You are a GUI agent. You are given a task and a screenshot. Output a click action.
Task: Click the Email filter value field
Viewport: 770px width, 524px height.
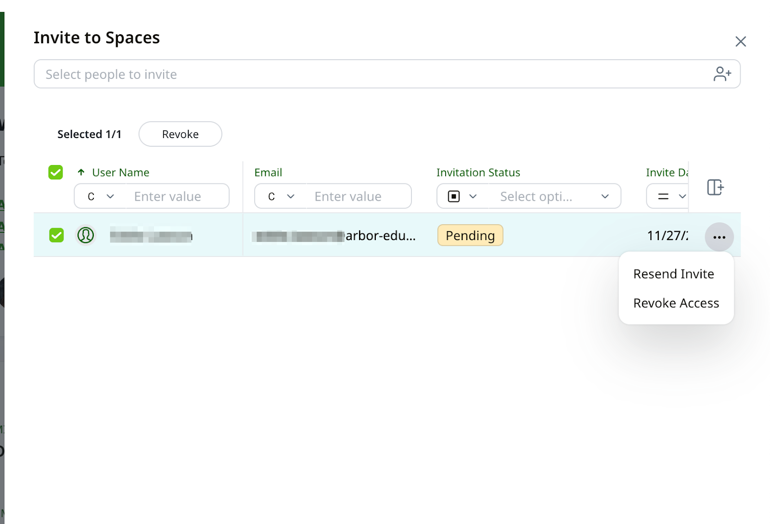point(358,196)
